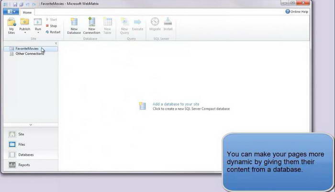The height and width of the screenshot is (192, 335).
Task: Restart the site using Restart
Action: pyautogui.click(x=53, y=32)
